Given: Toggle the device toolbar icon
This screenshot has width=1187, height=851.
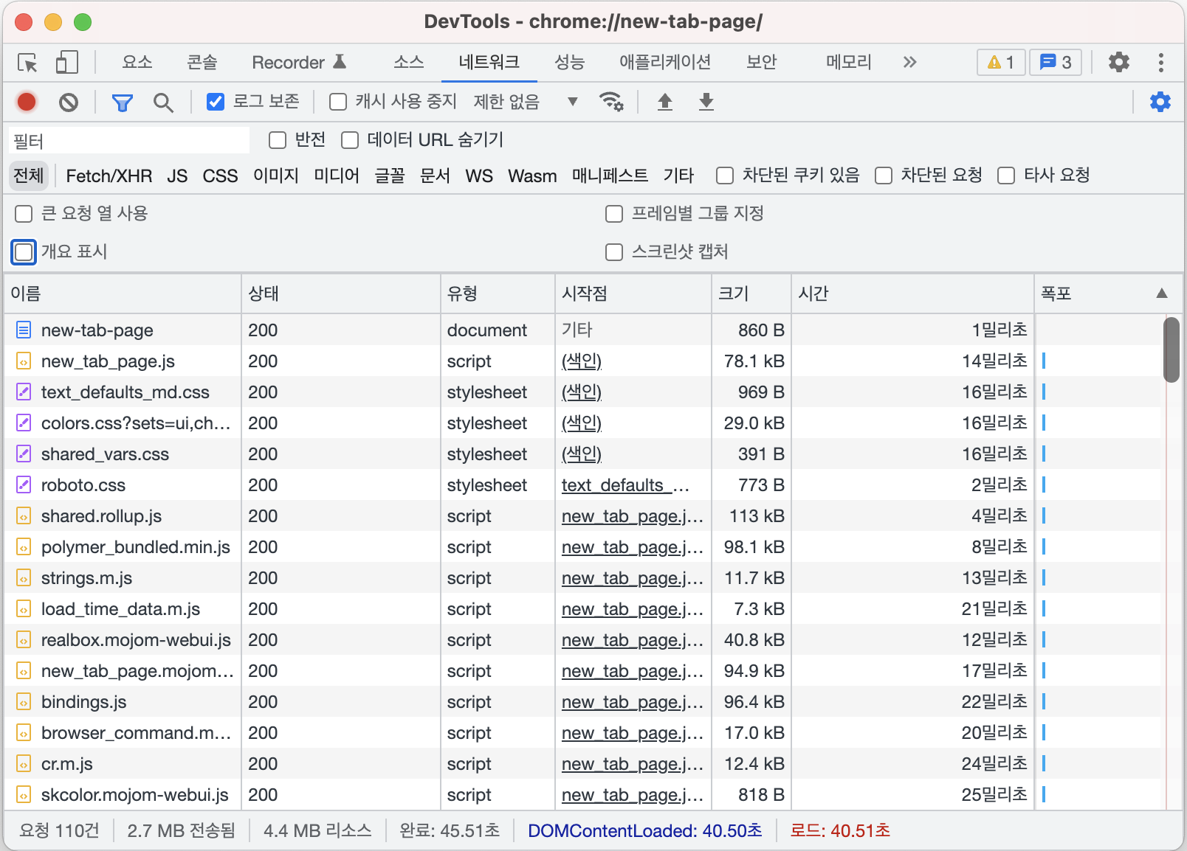Looking at the screenshot, I should click(x=67, y=63).
